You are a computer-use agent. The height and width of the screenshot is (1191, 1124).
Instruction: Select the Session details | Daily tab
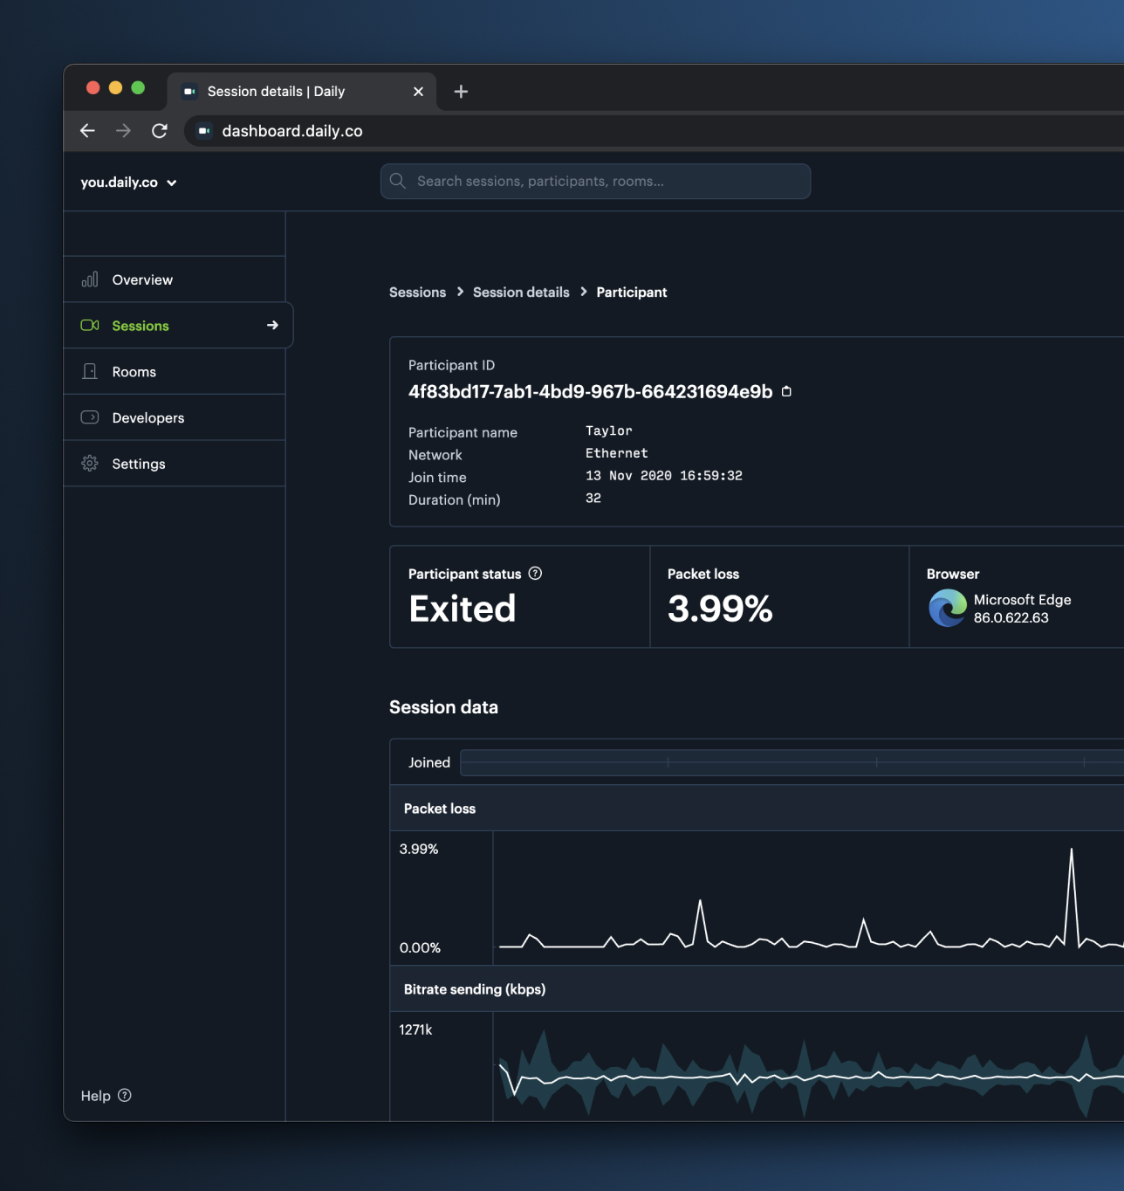[302, 92]
